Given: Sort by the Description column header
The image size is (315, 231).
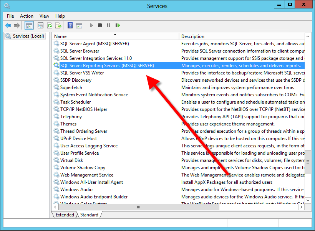Looking at the screenshot, I should coord(242,36).
